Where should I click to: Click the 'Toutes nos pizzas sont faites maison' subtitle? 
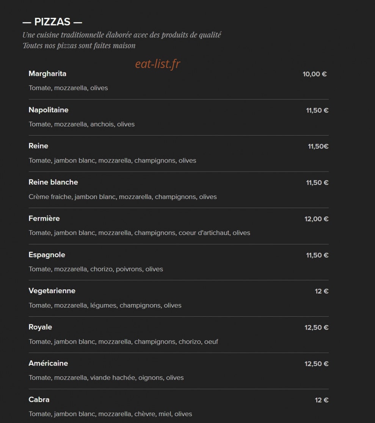point(79,46)
